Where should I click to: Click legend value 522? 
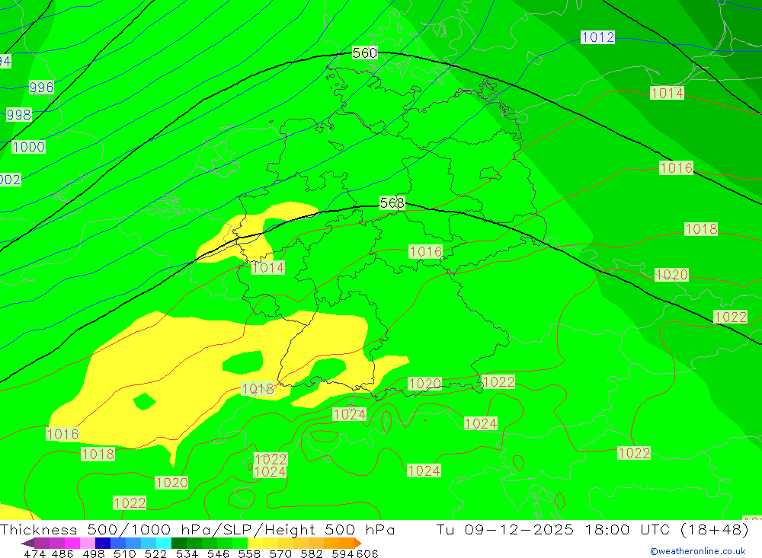pos(155,553)
